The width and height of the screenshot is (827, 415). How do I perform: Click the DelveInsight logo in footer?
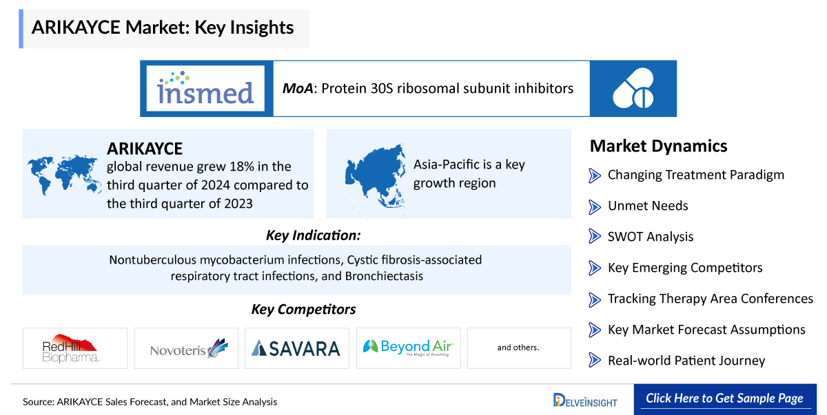[585, 400]
